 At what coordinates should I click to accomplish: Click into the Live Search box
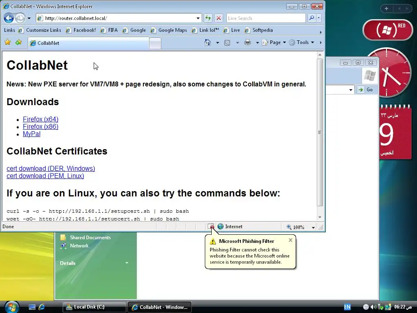tap(266, 18)
